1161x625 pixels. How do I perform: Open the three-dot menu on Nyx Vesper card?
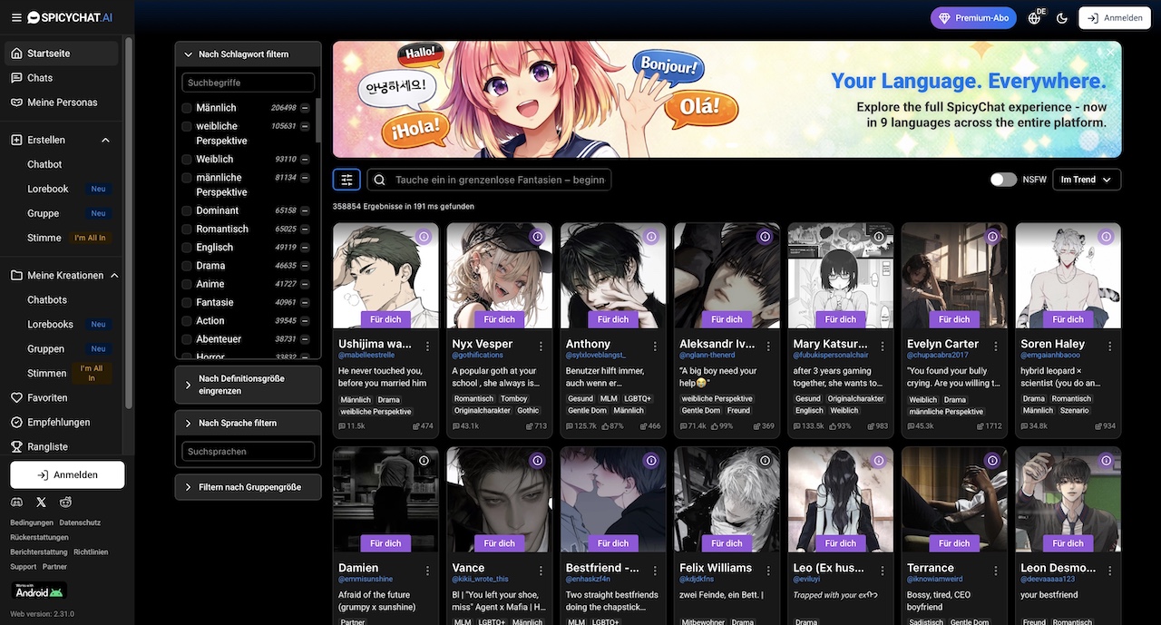(541, 346)
